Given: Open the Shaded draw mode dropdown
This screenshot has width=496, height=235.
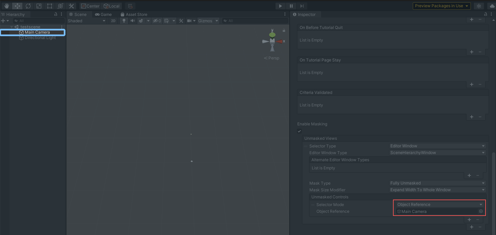Looking at the screenshot, I should click(87, 21).
